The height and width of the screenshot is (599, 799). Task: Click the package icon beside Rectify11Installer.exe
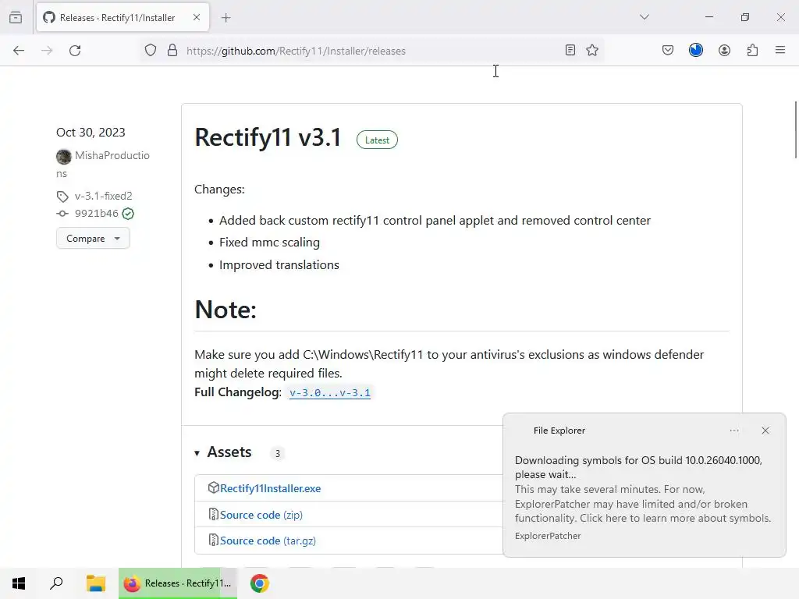(x=214, y=488)
